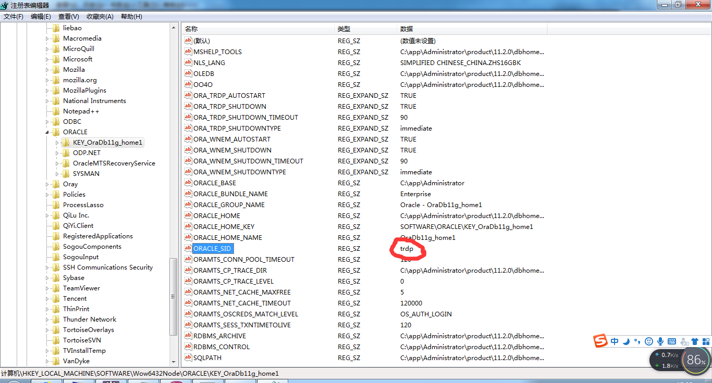
Task: Open the 查看(V) menu
Action: tap(67, 16)
